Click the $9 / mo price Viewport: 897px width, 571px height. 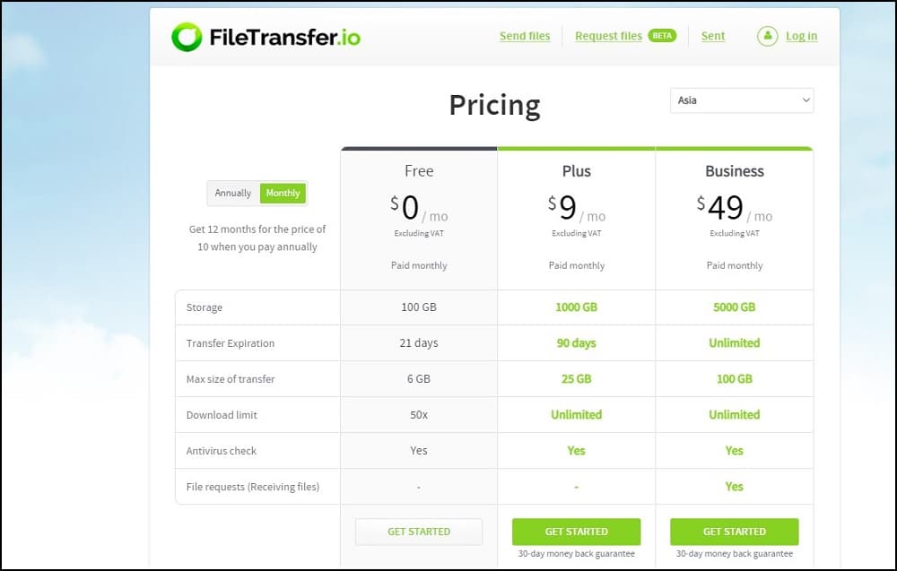(x=576, y=208)
